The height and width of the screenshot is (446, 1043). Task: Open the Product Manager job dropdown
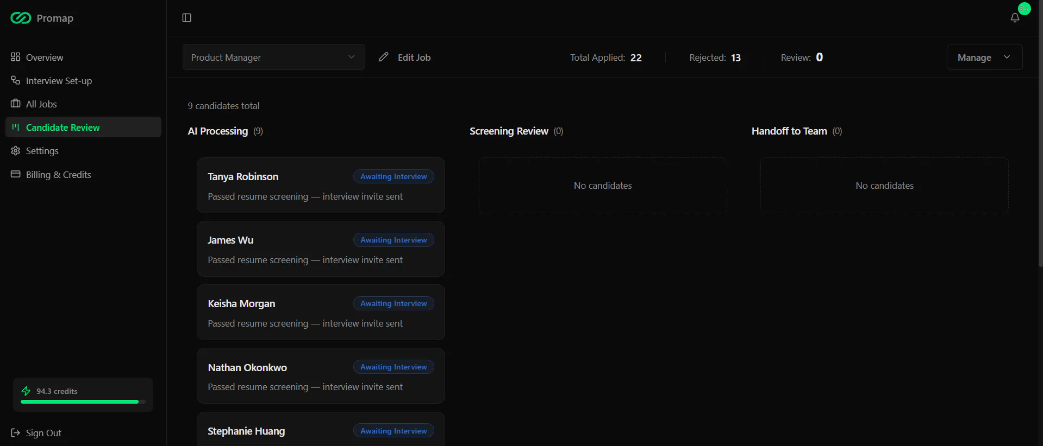(274, 57)
